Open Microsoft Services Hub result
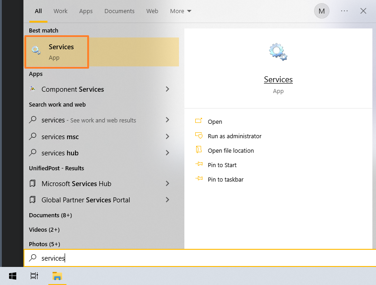 coord(76,184)
